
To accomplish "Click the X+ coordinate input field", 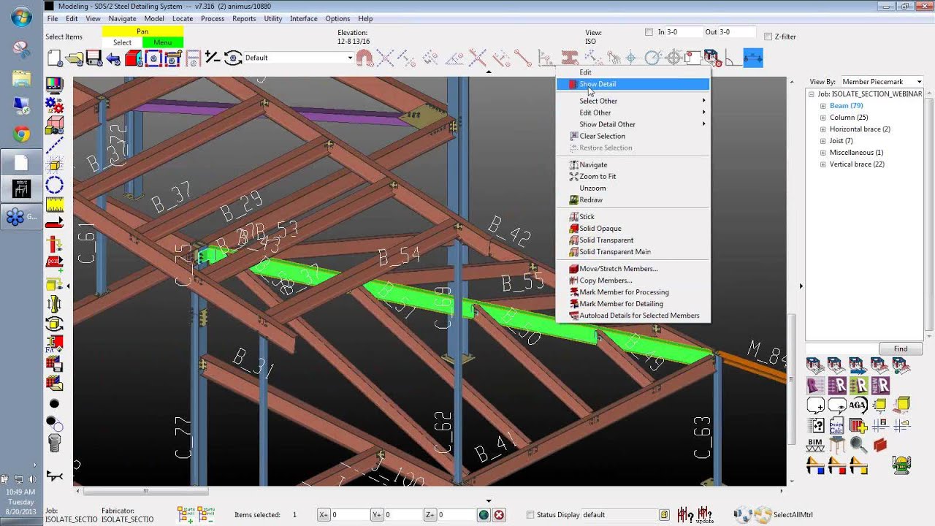I will (x=349, y=515).
